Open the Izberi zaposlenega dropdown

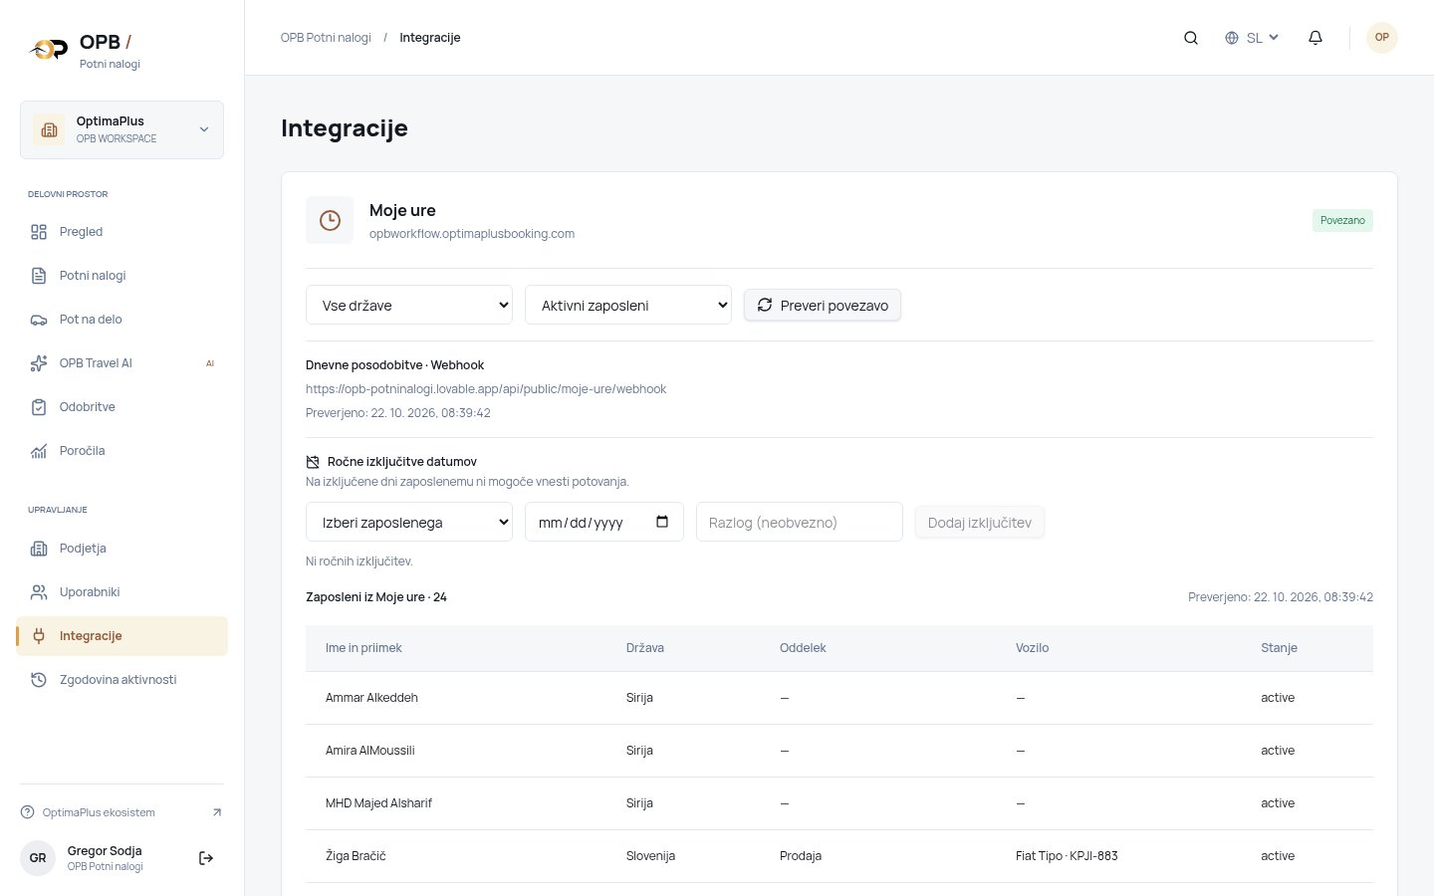[409, 522]
